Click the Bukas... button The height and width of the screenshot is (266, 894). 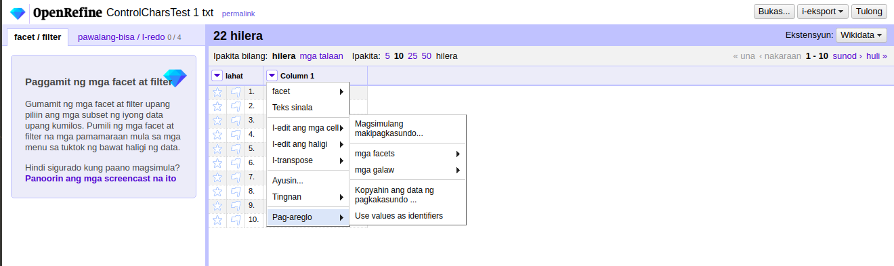[x=774, y=12]
